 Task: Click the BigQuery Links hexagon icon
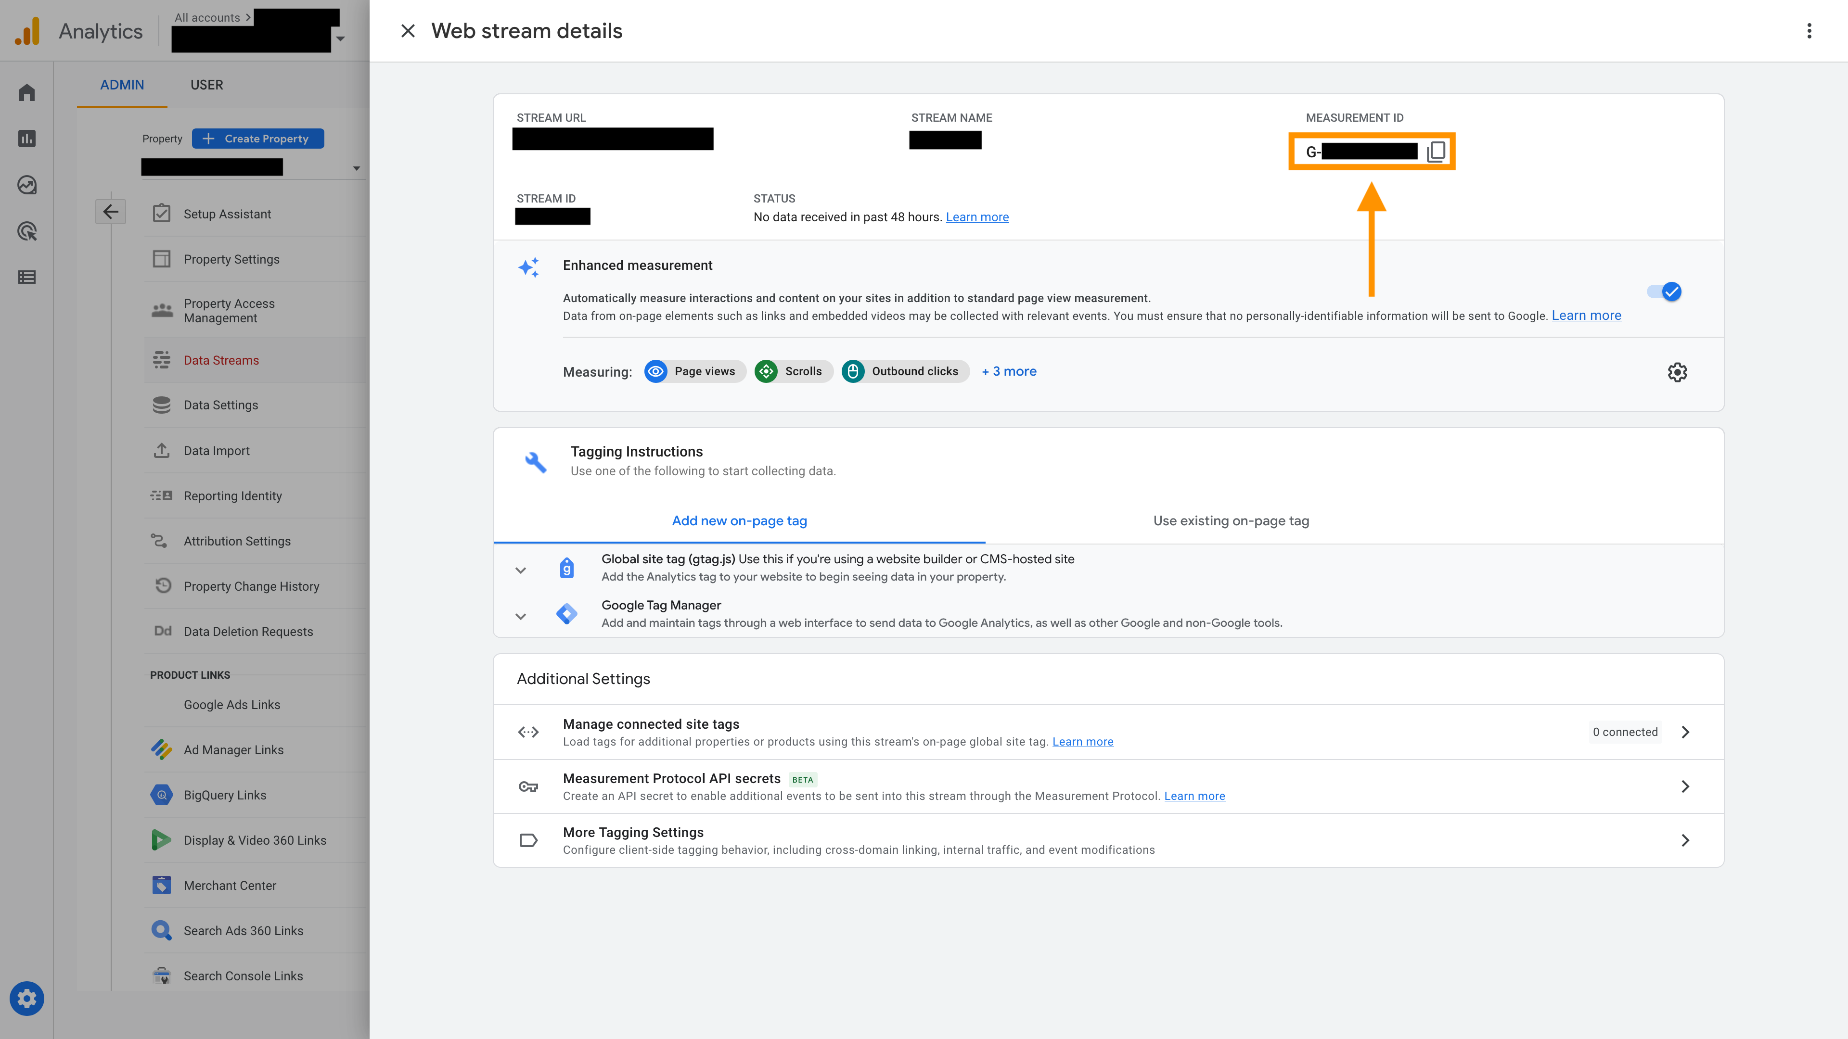pyautogui.click(x=161, y=795)
